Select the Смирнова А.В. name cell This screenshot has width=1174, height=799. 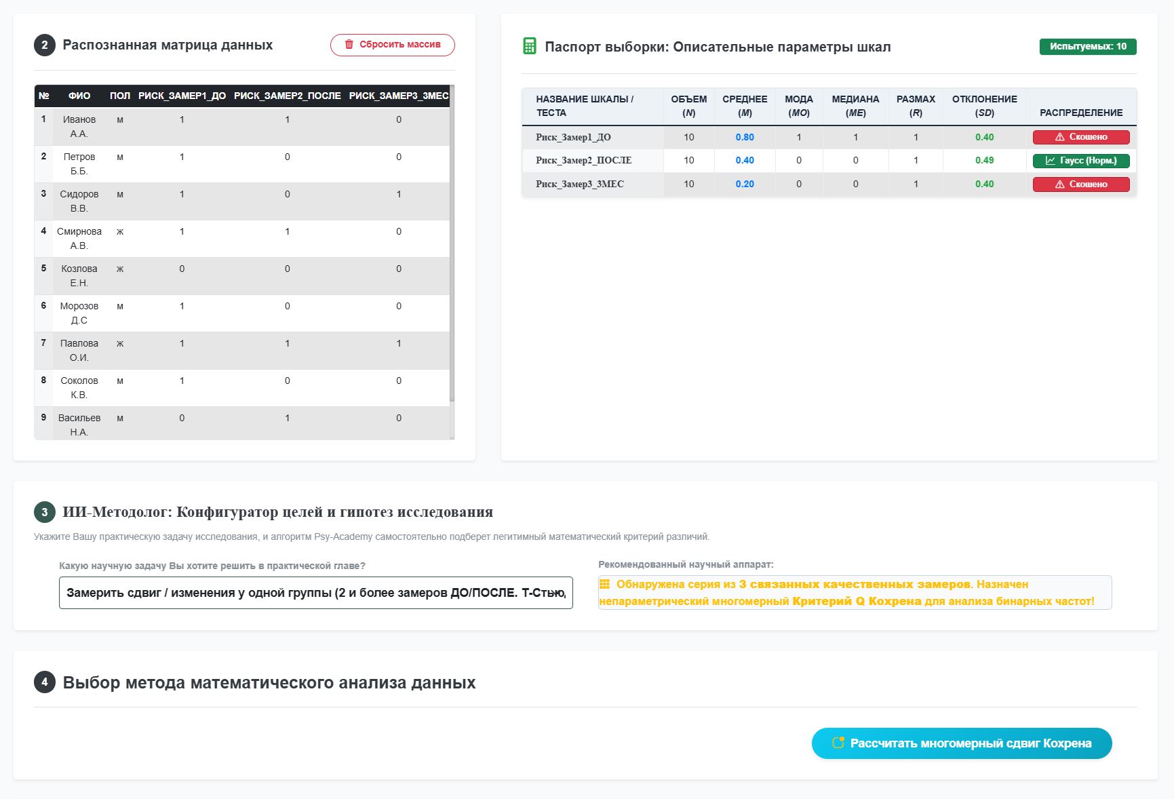pos(79,239)
